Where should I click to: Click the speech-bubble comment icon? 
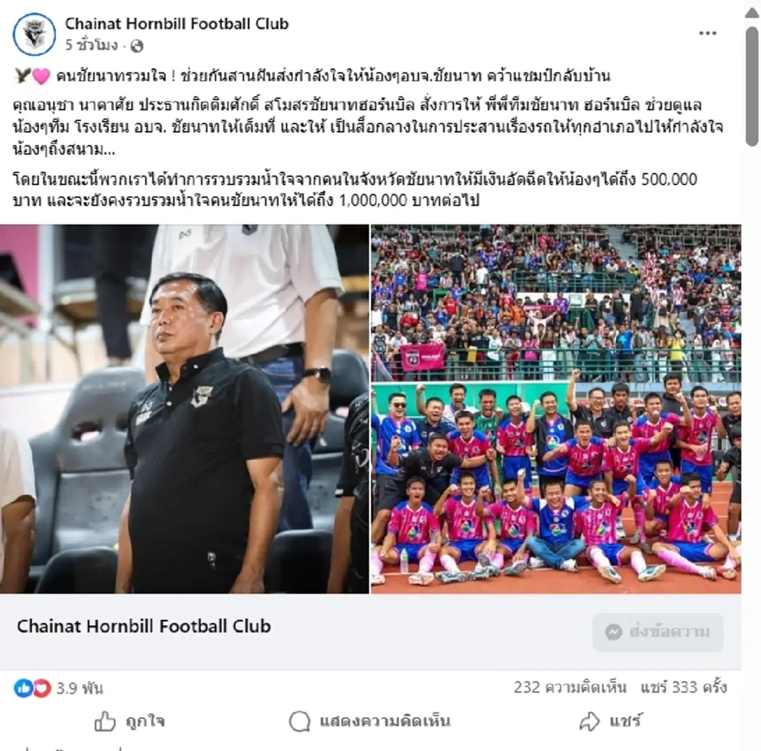(x=299, y=721)
